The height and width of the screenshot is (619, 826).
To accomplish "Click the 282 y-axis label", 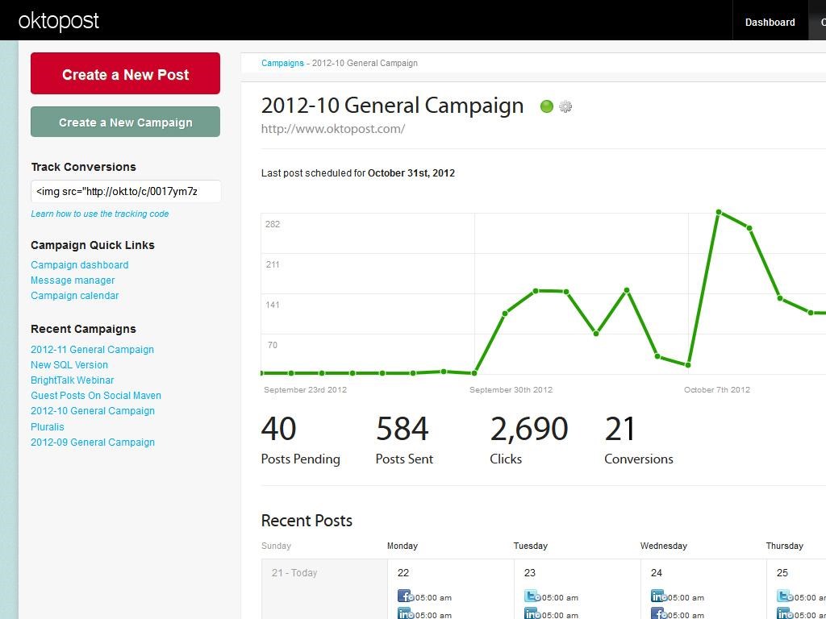I will pyautogui.click(x=273, y=224).
